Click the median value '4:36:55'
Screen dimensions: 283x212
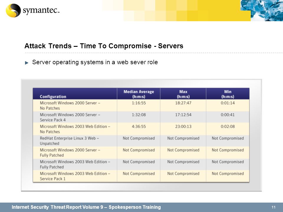(x=139, y=126)
